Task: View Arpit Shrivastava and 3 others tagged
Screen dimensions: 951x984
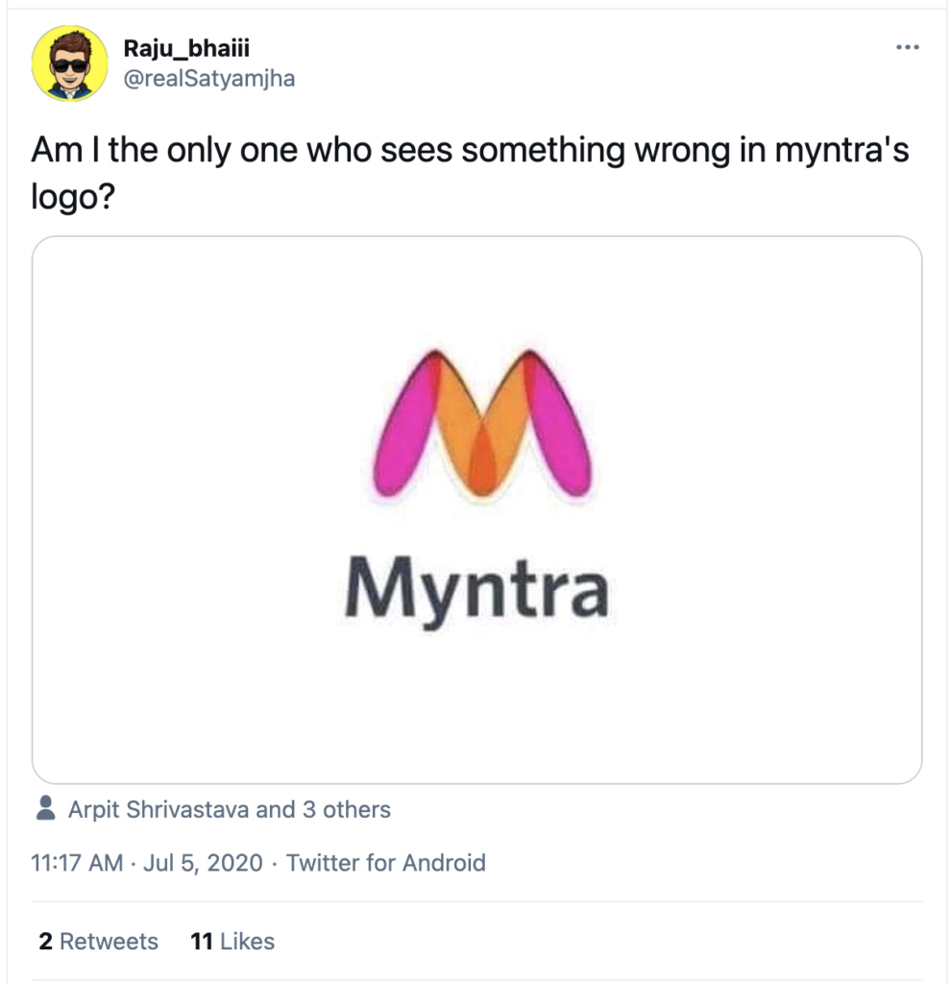Action: tap(229, 809)
